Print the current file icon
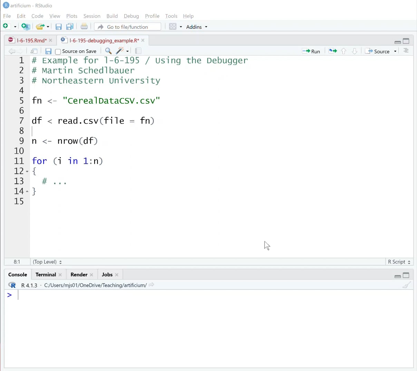This screenshot has height=371, width=417. pos(84,27)
